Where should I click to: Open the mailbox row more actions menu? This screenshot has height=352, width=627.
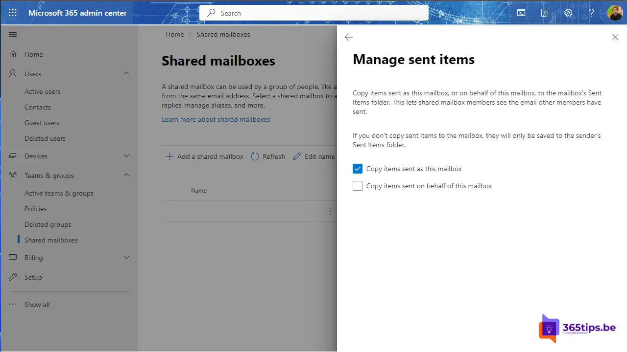330,211
